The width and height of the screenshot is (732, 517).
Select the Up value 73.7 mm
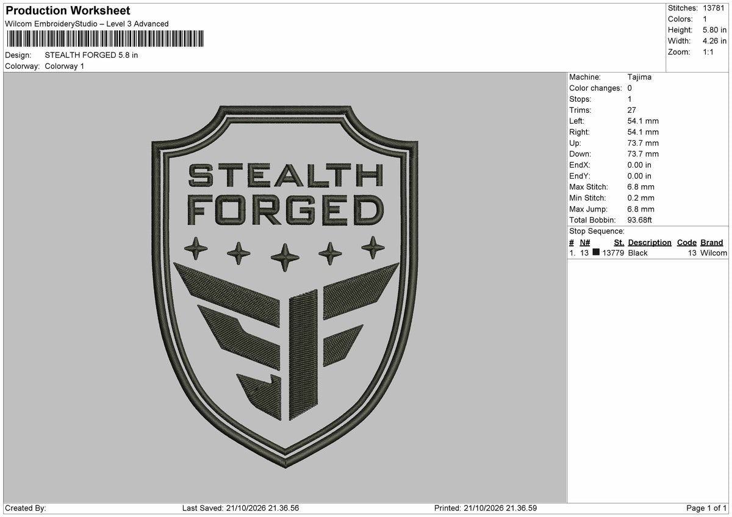[643, 143]
